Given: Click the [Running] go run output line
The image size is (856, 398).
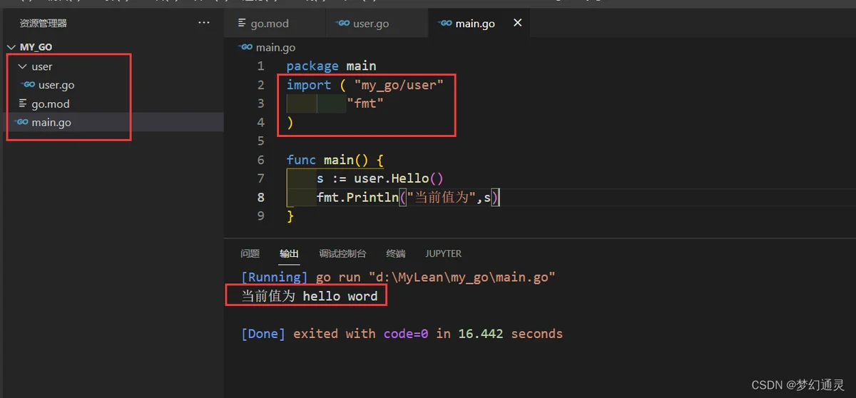Looking at the screenshot, I should [398, 277].
